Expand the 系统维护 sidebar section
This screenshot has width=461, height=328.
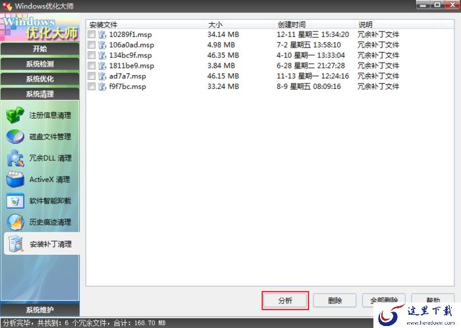click(40, 310)
